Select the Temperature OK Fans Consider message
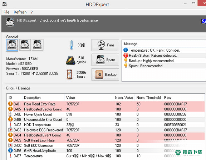 pyautogui.click(x=154, y=50)
